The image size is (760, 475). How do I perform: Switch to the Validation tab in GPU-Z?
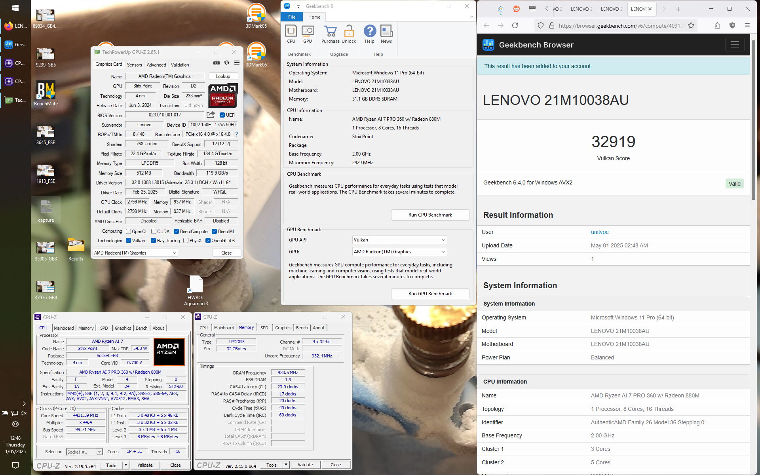coord(180,65)
